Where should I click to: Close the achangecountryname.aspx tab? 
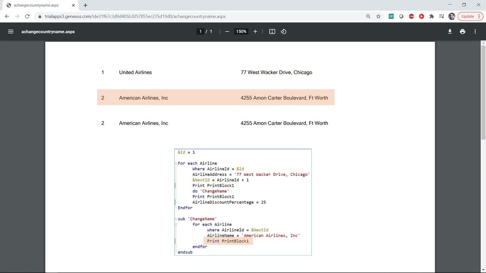[x=73, y=5]
